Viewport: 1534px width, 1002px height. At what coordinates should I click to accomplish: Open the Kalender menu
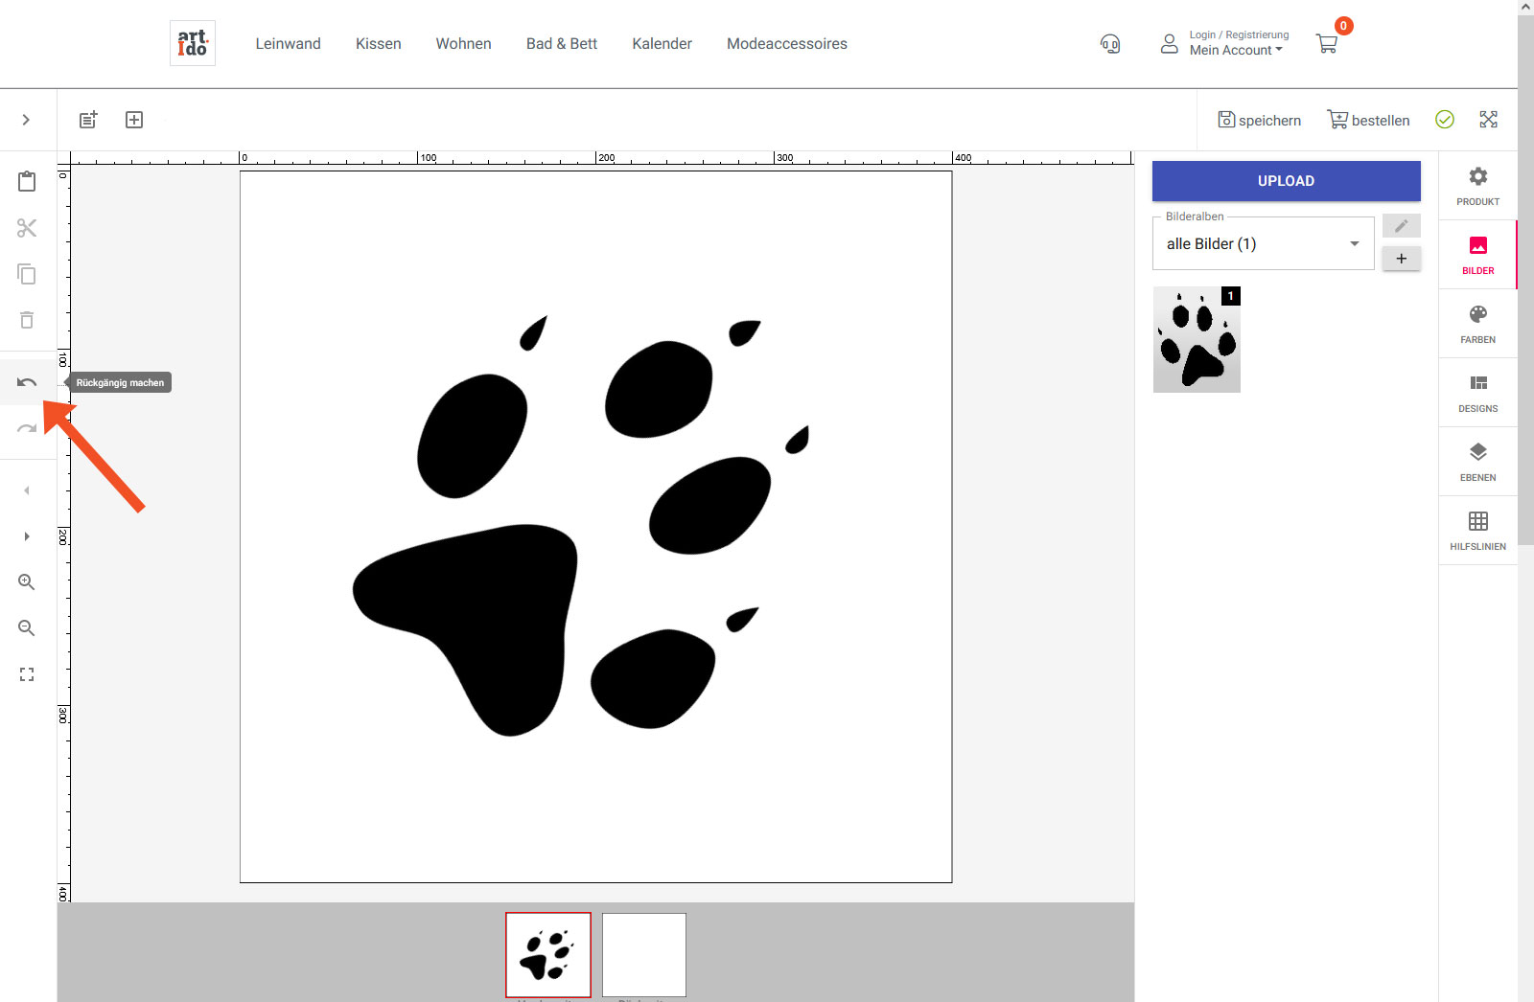662,44
